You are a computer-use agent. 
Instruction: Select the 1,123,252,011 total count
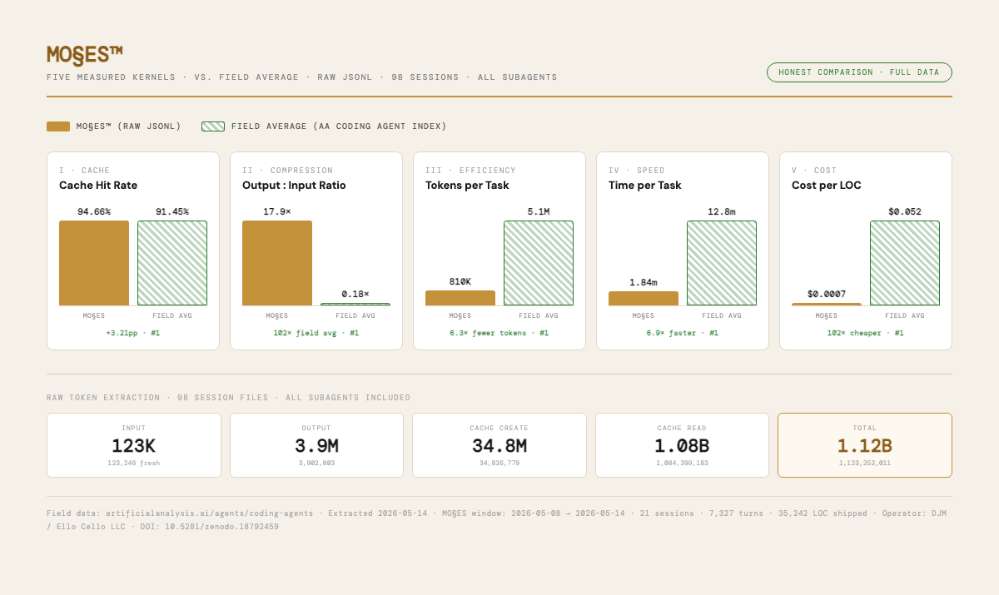coord(865,463)
